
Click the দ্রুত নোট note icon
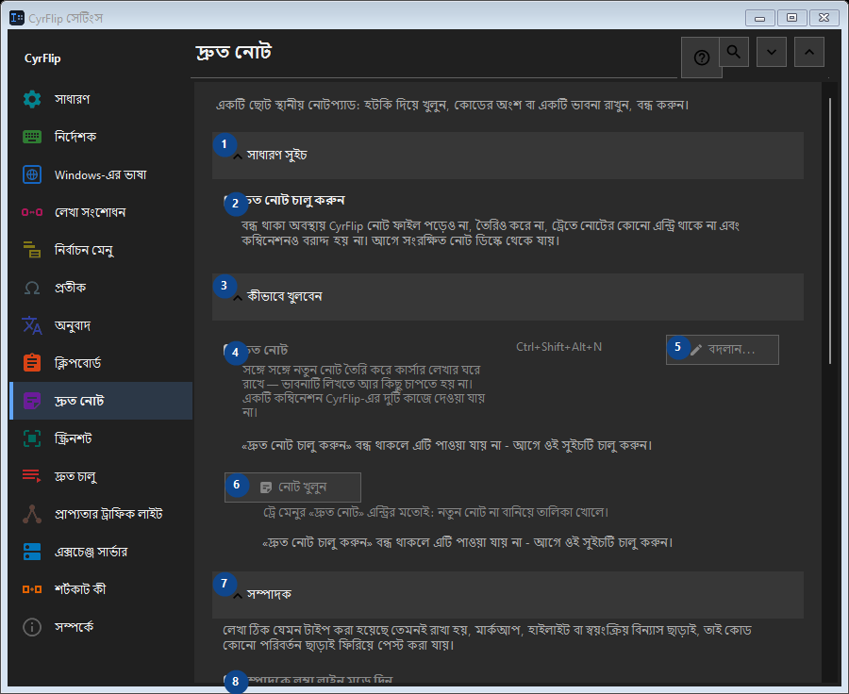pos(32,401)
